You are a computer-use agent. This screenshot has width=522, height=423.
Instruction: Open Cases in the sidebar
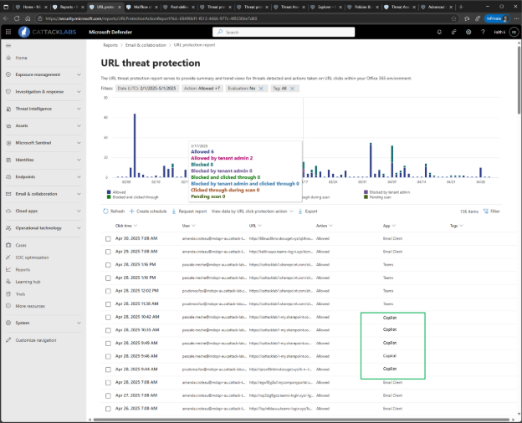pyautogui.click(x=21, y=245)
